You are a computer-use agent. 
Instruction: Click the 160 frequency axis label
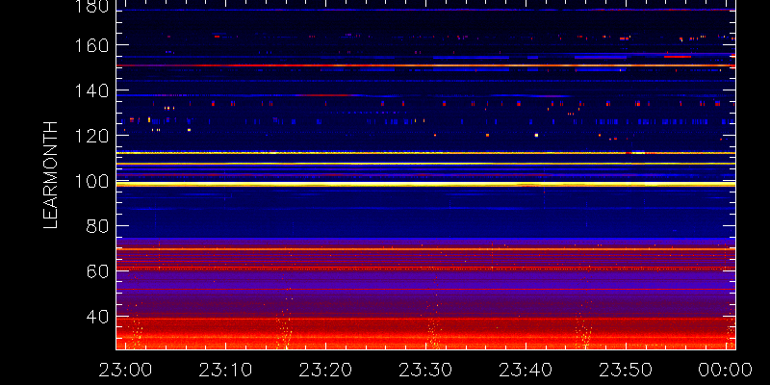click(92, 45)
